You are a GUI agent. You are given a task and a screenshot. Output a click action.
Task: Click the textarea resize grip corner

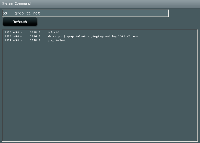pos(197,141)
